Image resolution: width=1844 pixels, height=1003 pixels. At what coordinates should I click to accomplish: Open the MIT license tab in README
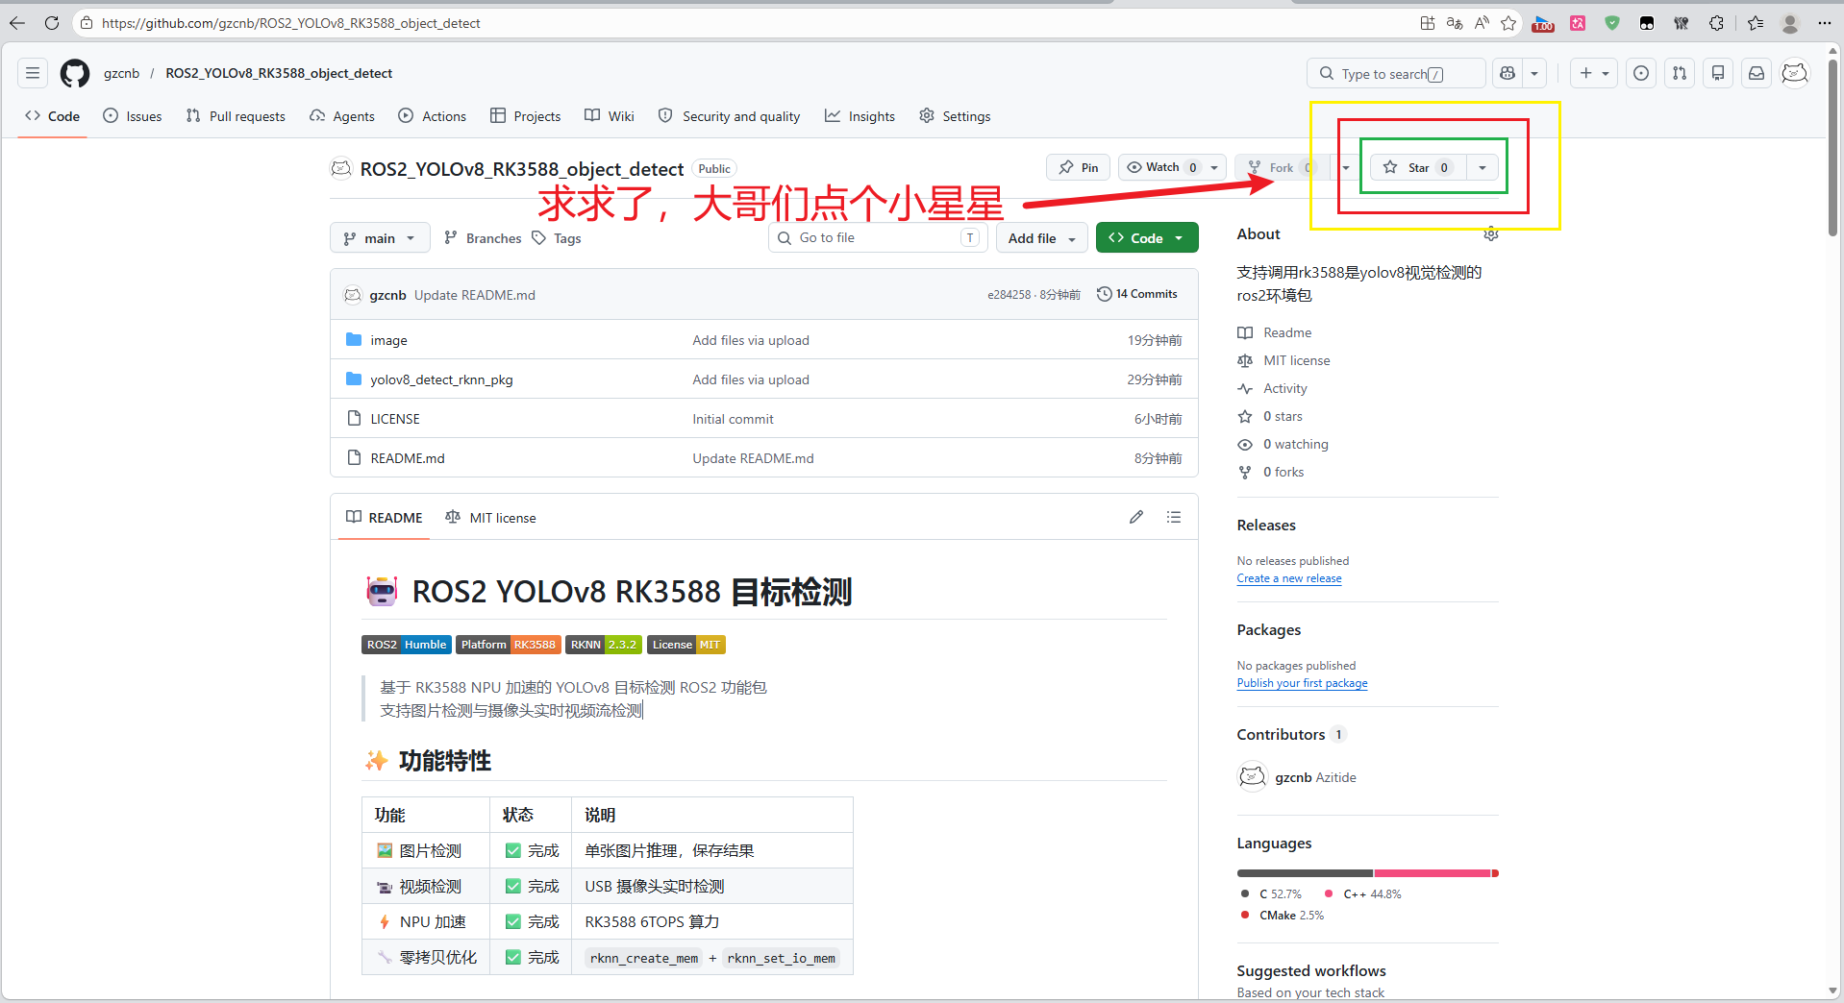[x=491, y=518]
